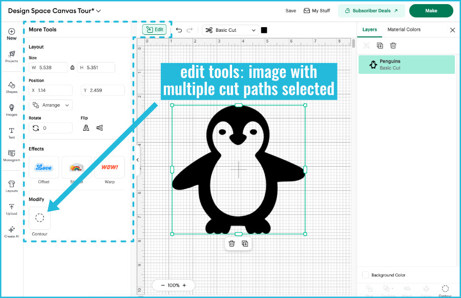Screen dimensions: 461x298
Task: Click the width W size field
Action: (x=48, y=67)
